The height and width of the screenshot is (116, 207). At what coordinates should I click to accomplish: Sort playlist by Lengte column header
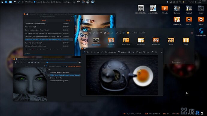(x=68, y=20)
